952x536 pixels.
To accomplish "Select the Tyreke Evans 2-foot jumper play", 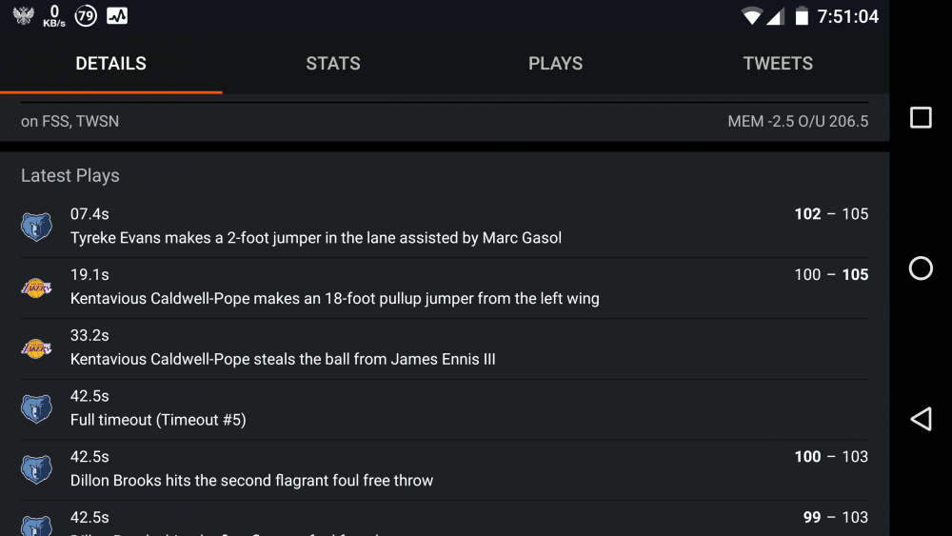I will coord(316,238).
